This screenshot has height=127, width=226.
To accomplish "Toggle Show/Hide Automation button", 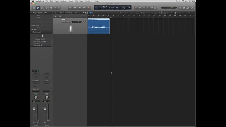I will pos(83,13).
